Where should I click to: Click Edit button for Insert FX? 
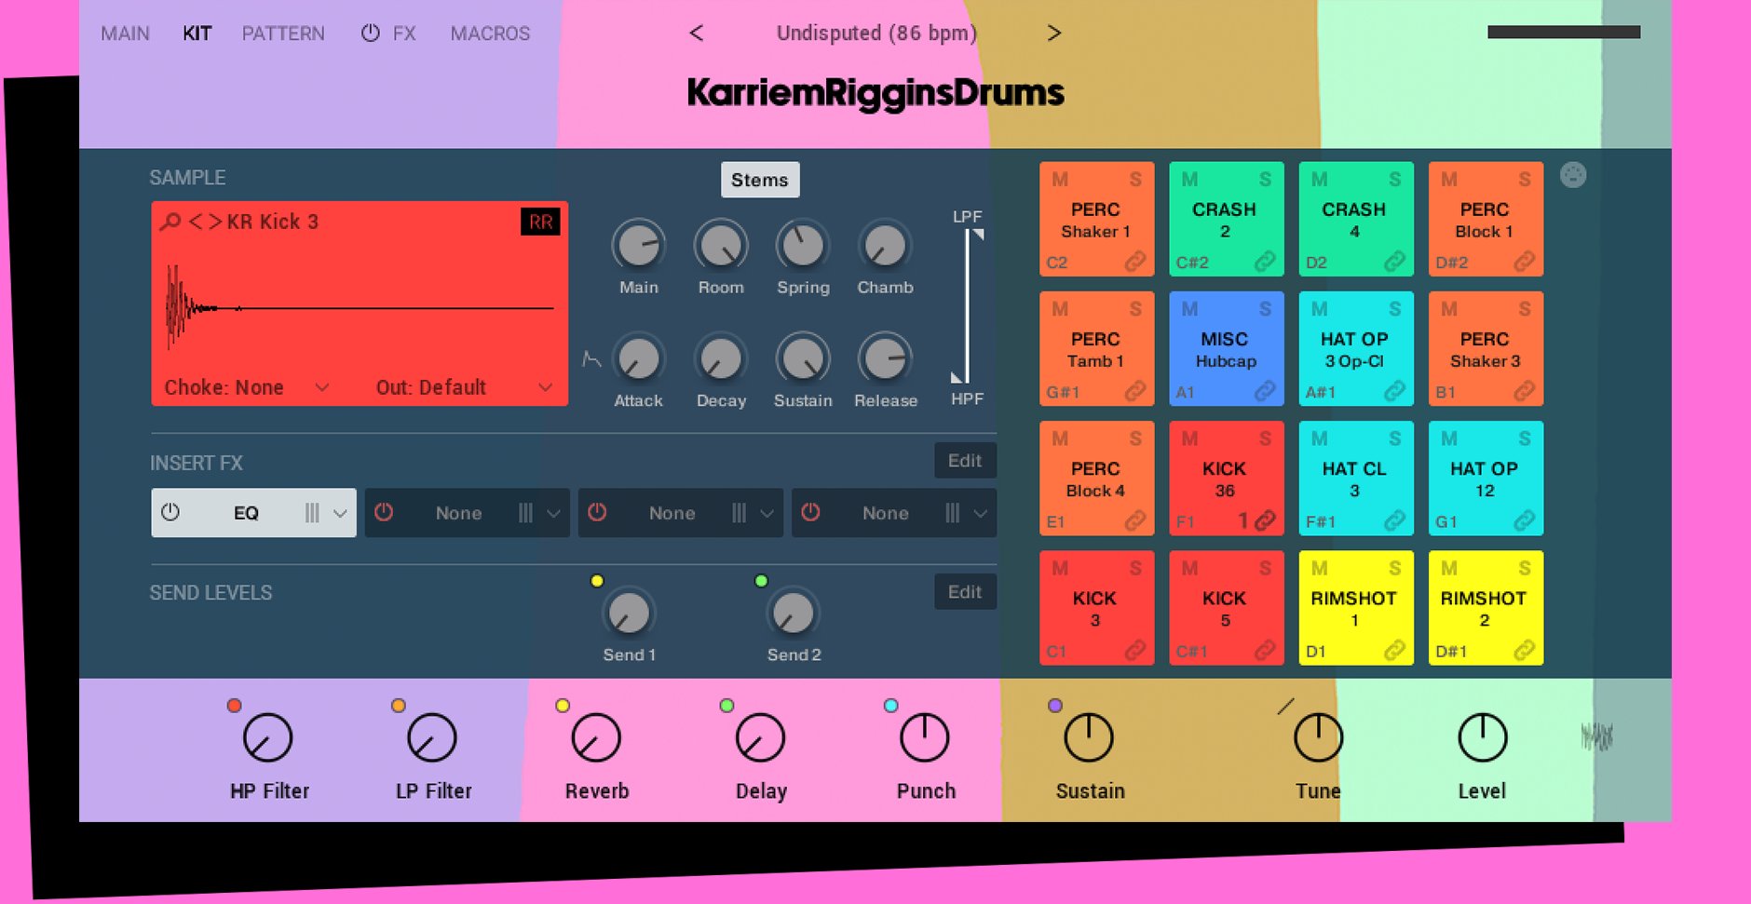point(964,461)
